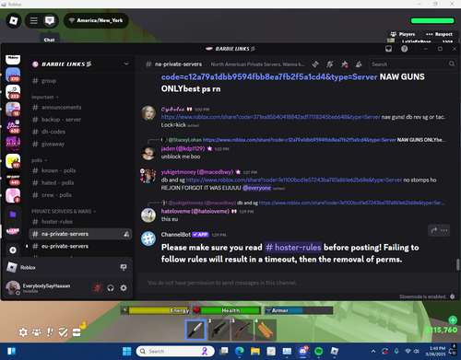Image resolution: width=461 pixels, height=360 pixels.
Task: Open Windows Start menu
Action: (x=126, y=351)
